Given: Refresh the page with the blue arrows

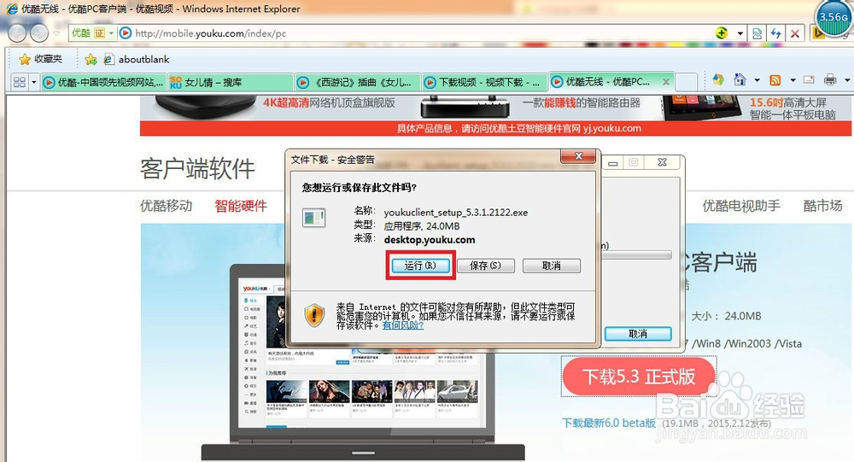Looking at the screenshot, I should tap(776, 34).
